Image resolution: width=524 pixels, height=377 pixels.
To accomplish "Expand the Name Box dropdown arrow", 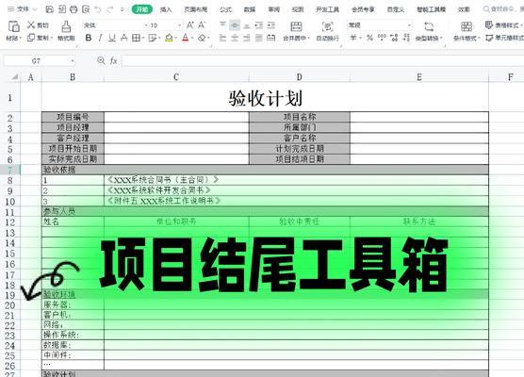I will [x=73, y=61].
